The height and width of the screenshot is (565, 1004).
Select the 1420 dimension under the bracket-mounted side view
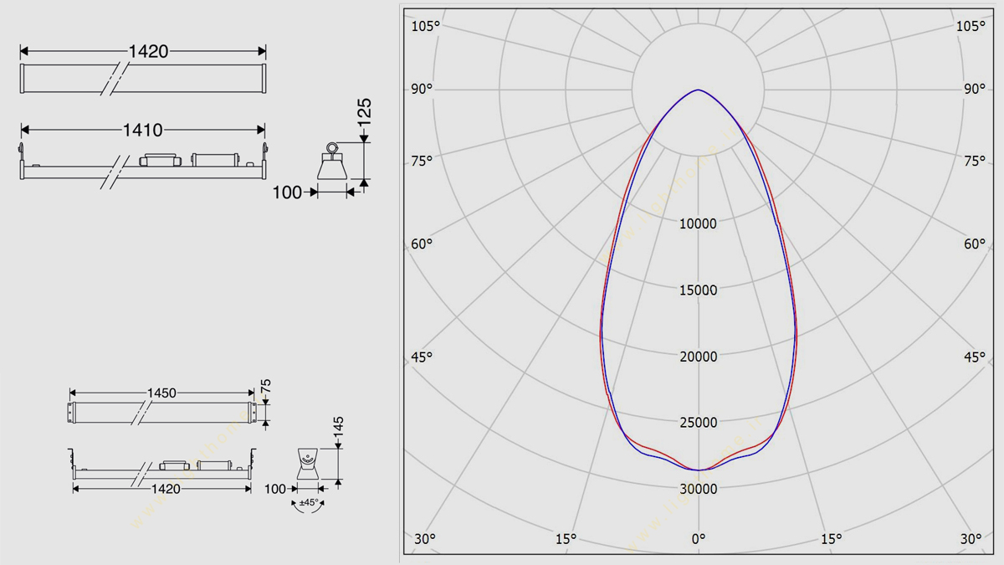[165, 489]
